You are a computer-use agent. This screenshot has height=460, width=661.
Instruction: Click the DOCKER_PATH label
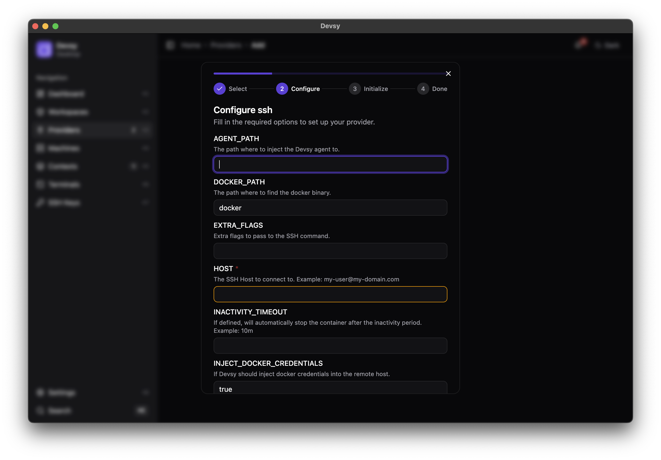coord(239,182)
